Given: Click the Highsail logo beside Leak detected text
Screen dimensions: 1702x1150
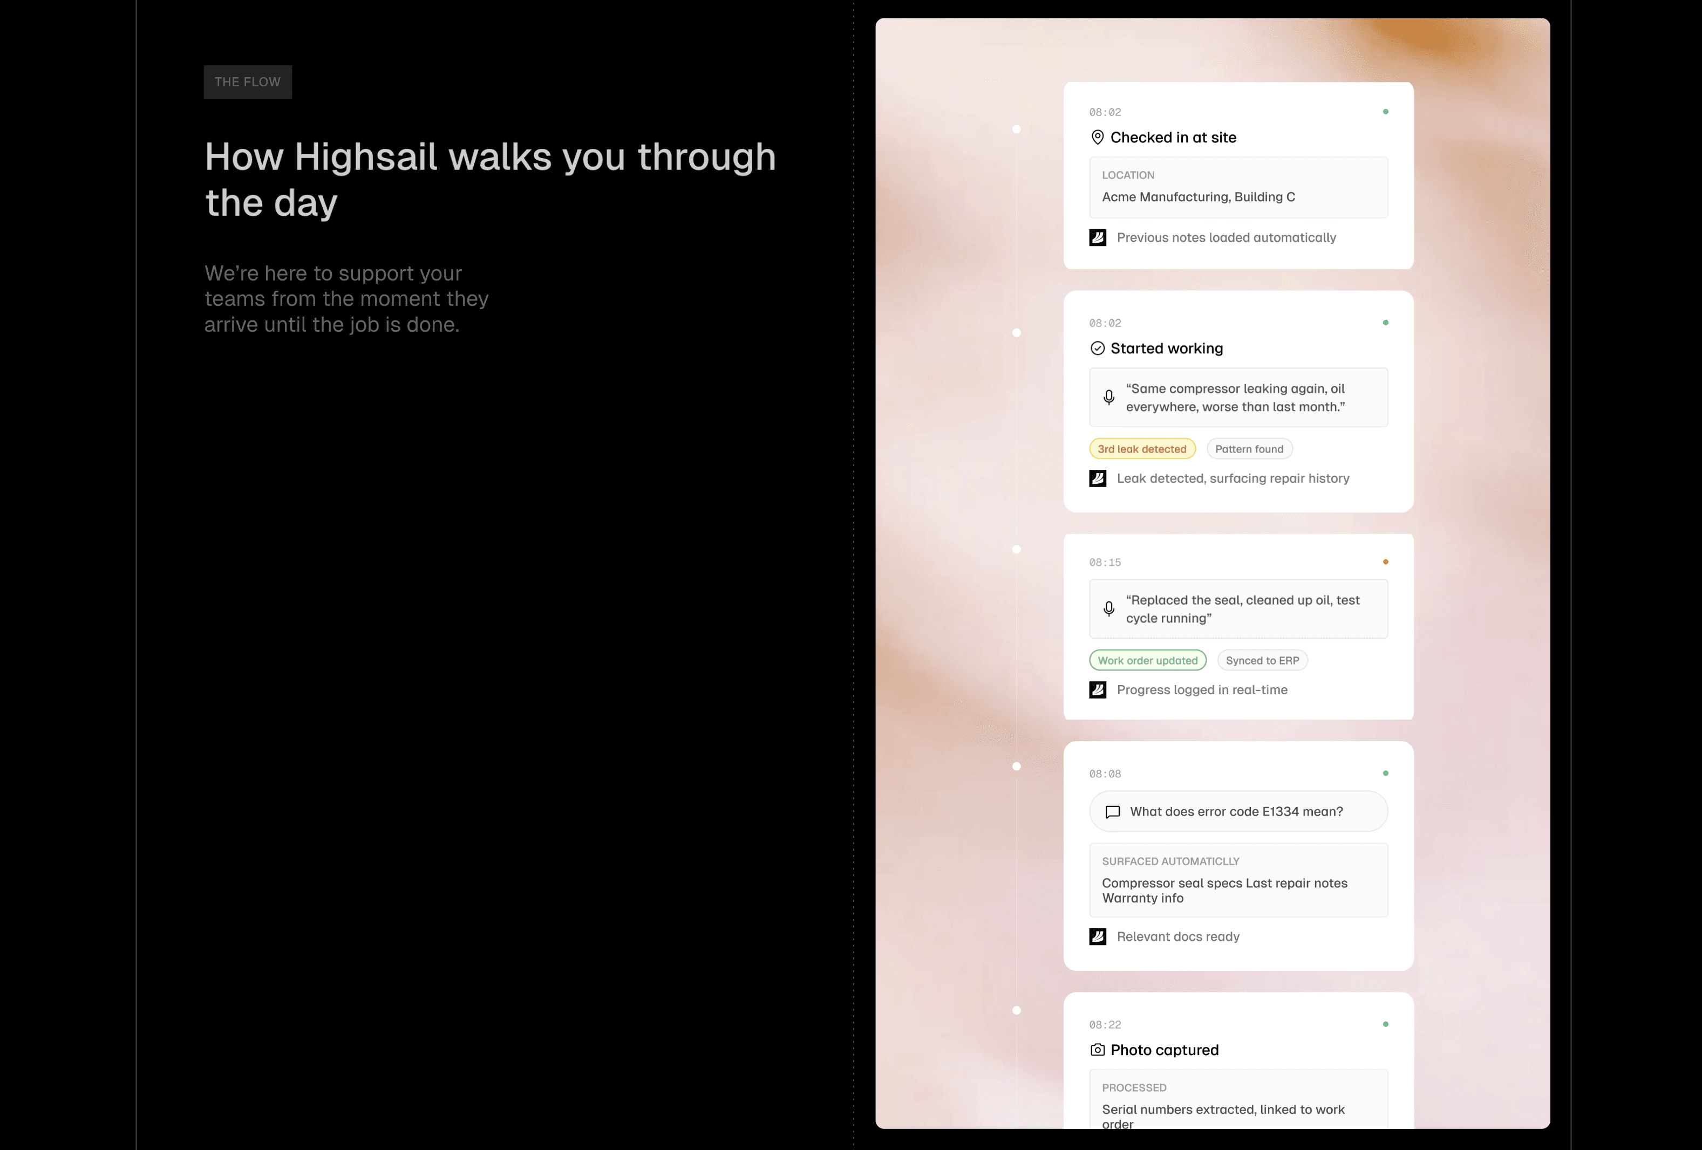Looking at the screenshot, I should click(1097, 478).
